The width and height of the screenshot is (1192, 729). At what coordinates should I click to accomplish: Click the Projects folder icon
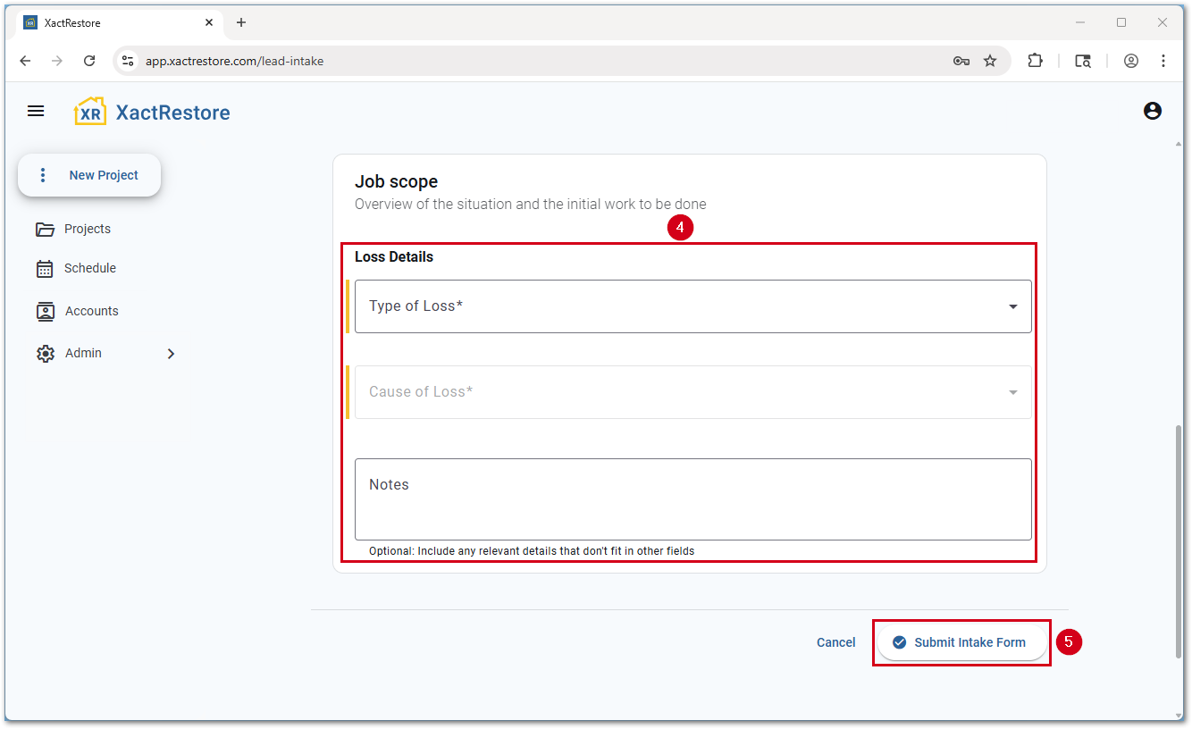pyautogui.click(x=45, y=230)
